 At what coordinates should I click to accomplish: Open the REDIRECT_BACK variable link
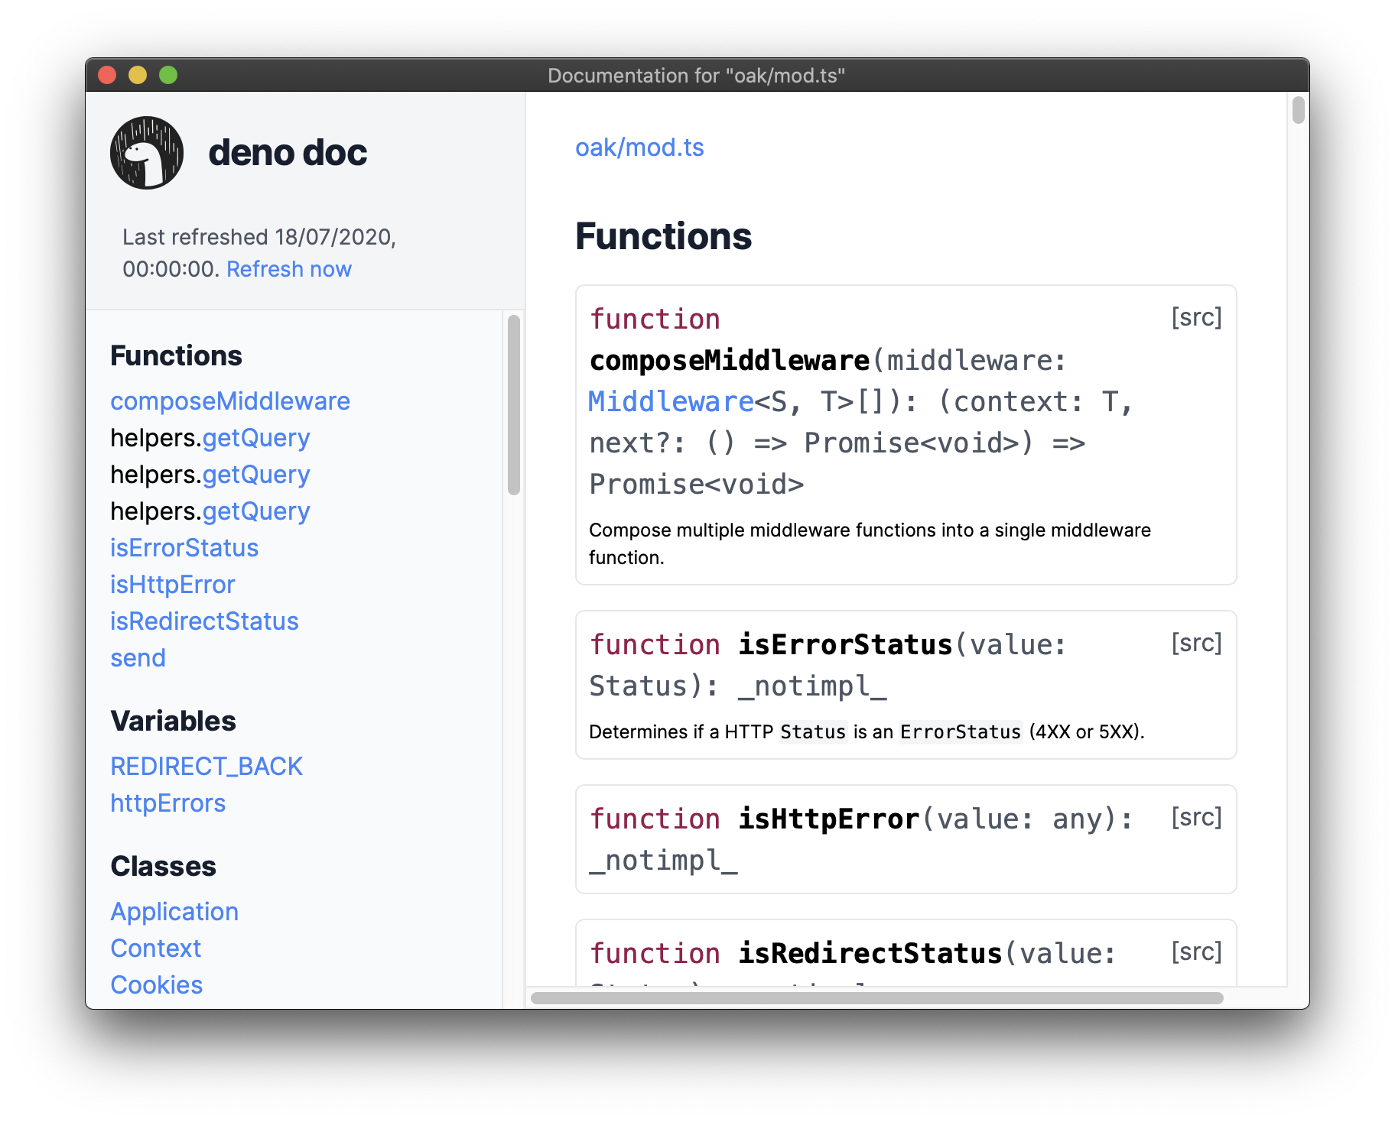(x=206, y=767)
